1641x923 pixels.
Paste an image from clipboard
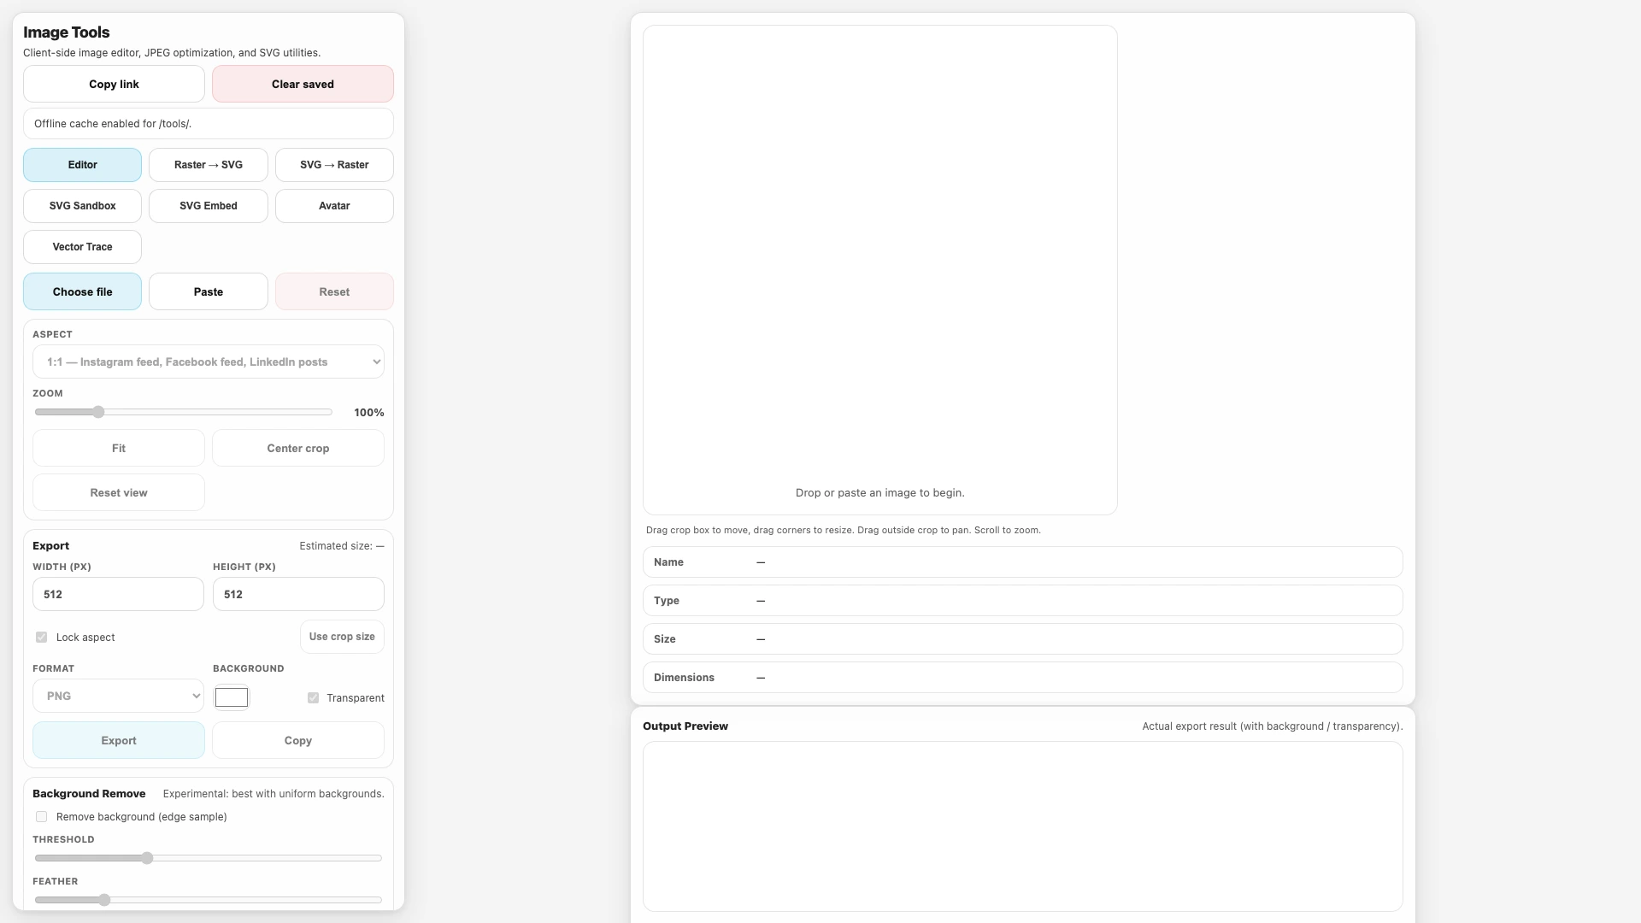coord(208,291)
